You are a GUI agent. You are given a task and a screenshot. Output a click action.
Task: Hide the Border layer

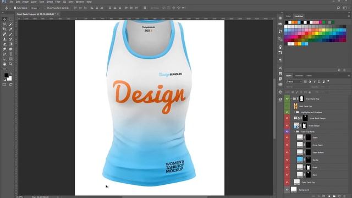287,160
